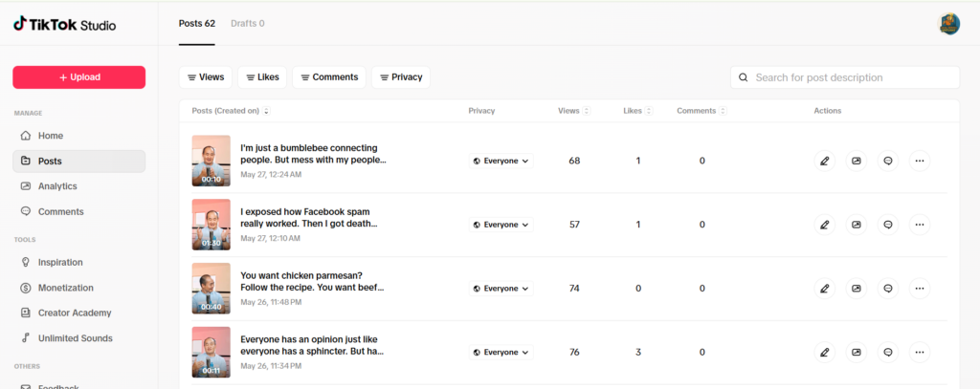Open the comments bubble icon for the bumblebee post
Screen dimensions: 980x389
pyautogui.click(x=887, y=161)
